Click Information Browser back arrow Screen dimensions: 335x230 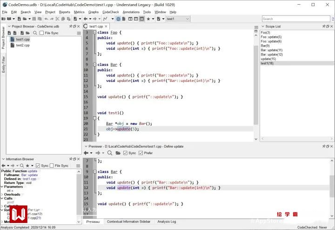pyautogui.click(x=3, y=166)
